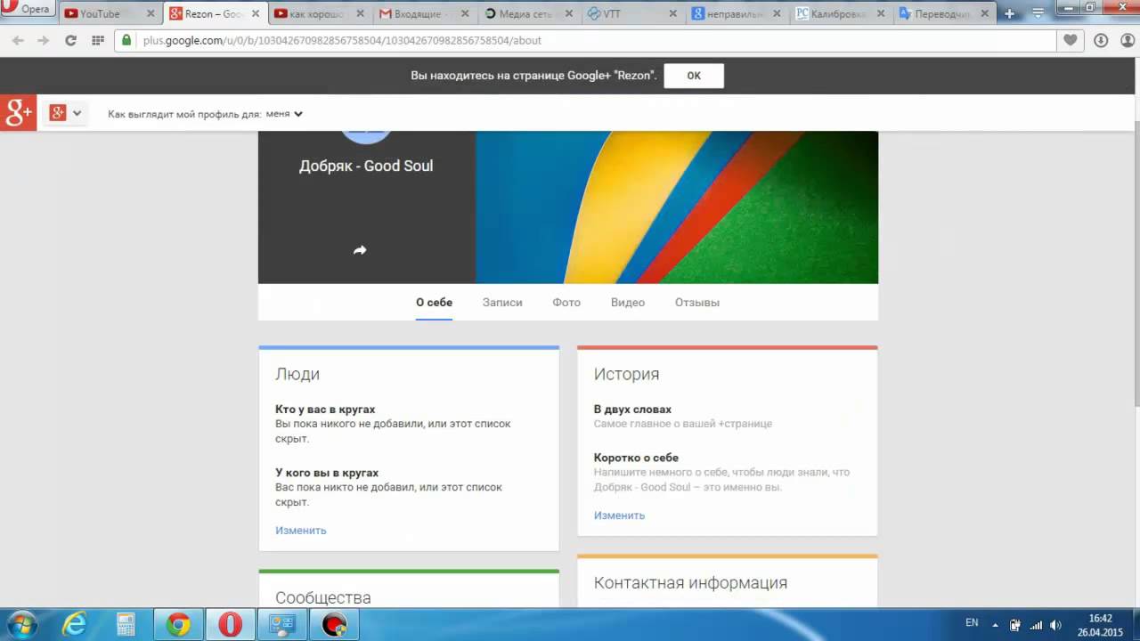This screenshot has height=641, width=1140.
Task: Open the 'Отзывы' profile tab
Action: 697,303
